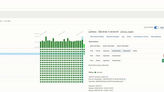This screenshot has width=164, height=92.
Task: Select the tallest duration bar in chart
Action: [46, 42]
